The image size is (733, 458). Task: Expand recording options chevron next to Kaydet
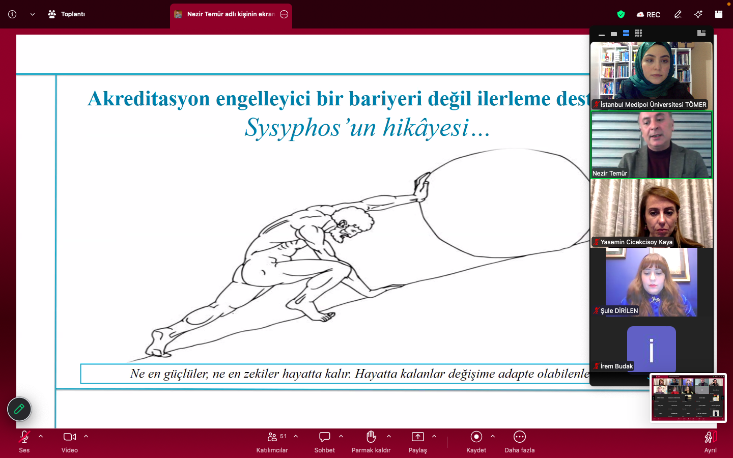[x=493, y=437]
